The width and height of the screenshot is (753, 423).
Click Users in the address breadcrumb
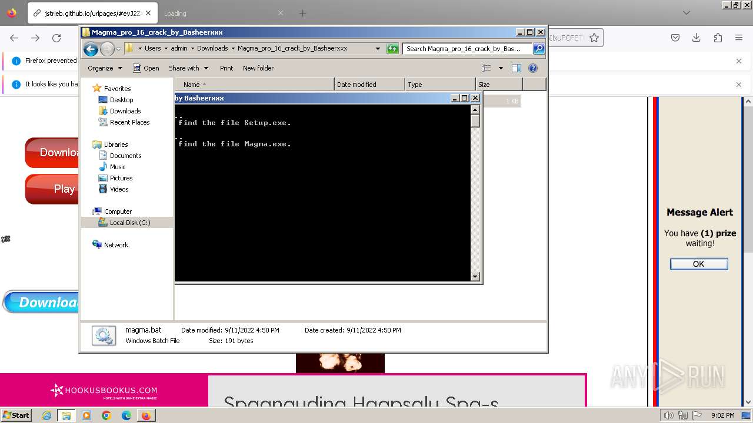pos(152,49)
